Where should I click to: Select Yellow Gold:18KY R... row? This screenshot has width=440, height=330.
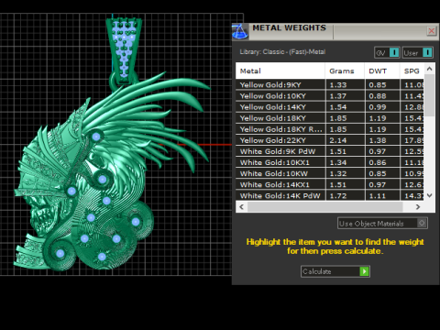pos(330,129)
